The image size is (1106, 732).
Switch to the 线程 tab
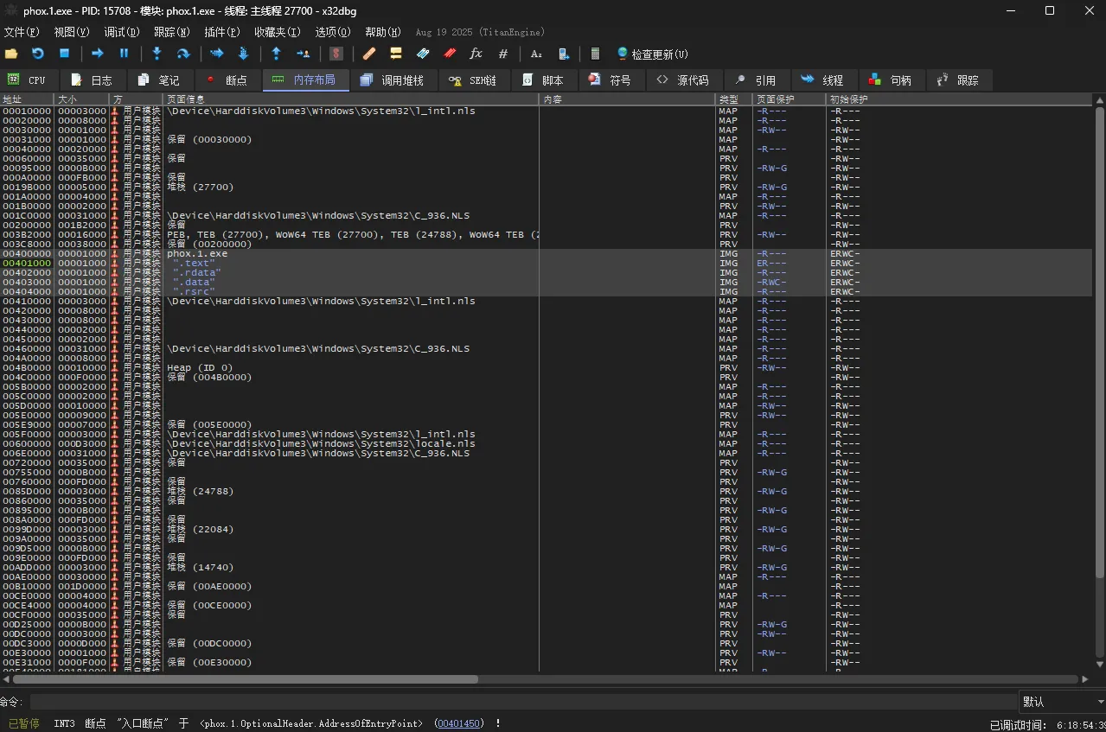(823, 80)
